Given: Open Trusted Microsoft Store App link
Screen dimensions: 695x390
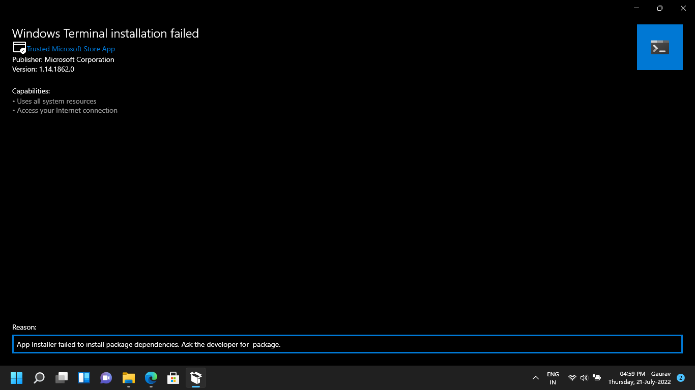Looking at the screenshot, I should [71, 49].
